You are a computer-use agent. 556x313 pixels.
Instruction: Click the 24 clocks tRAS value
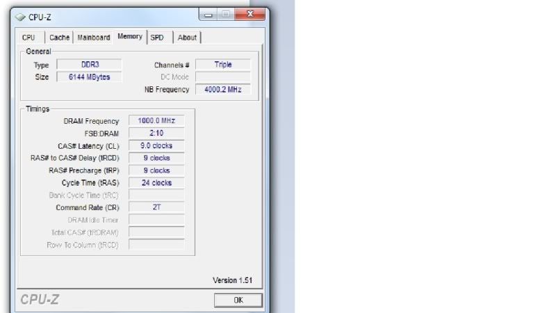[156, 183]
